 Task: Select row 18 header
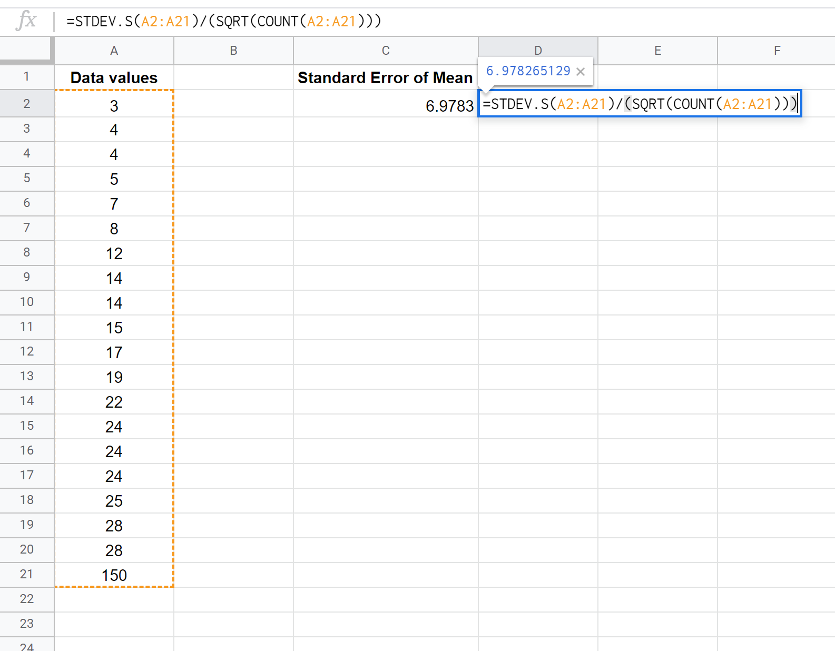[x=27, y=500]
